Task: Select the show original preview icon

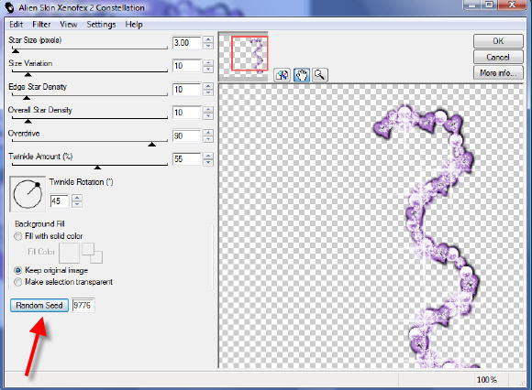Action: (282, 75)
